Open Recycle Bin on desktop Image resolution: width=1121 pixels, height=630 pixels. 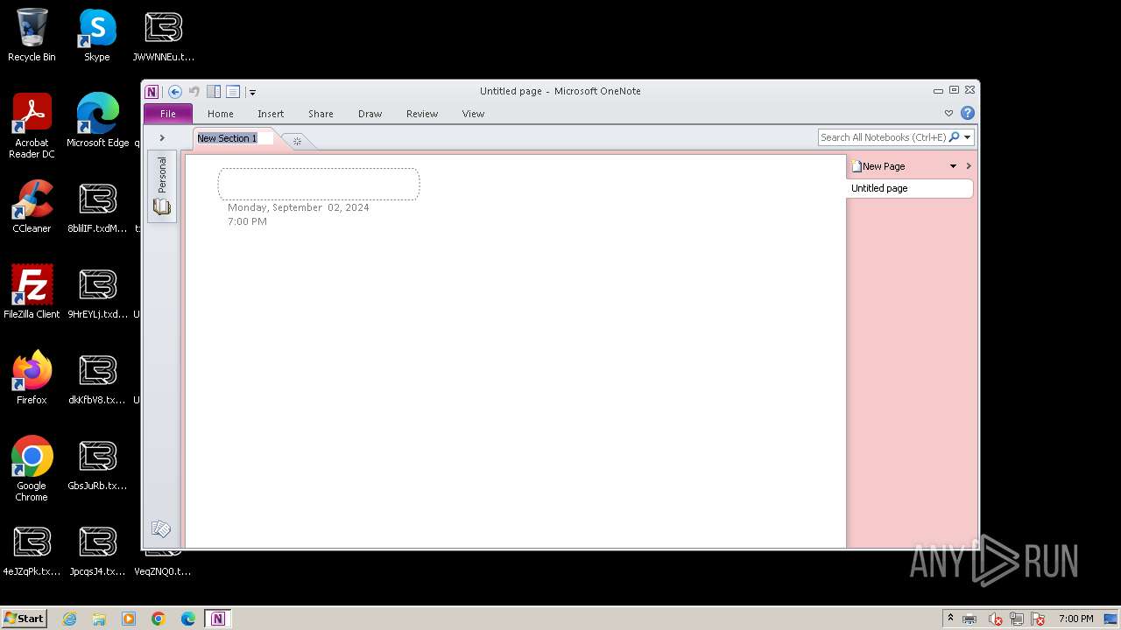coord(32,35)
